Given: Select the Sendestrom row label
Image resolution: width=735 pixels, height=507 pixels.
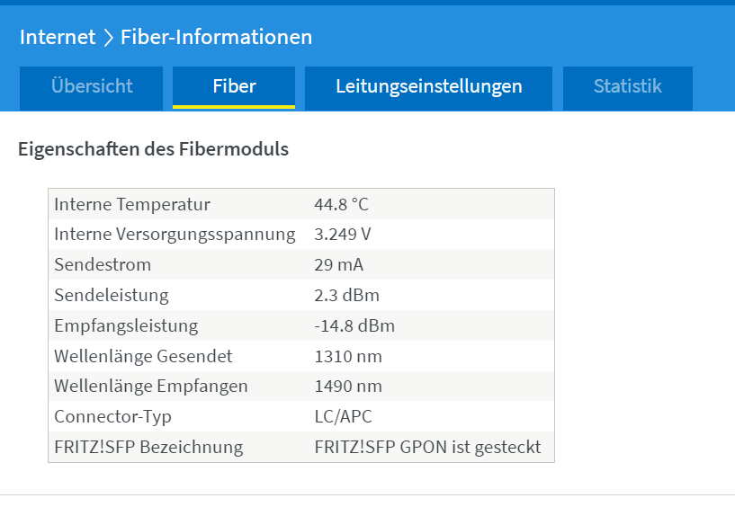Looking at the screenshot, I should pyautogui.click(x=103, y=265).
